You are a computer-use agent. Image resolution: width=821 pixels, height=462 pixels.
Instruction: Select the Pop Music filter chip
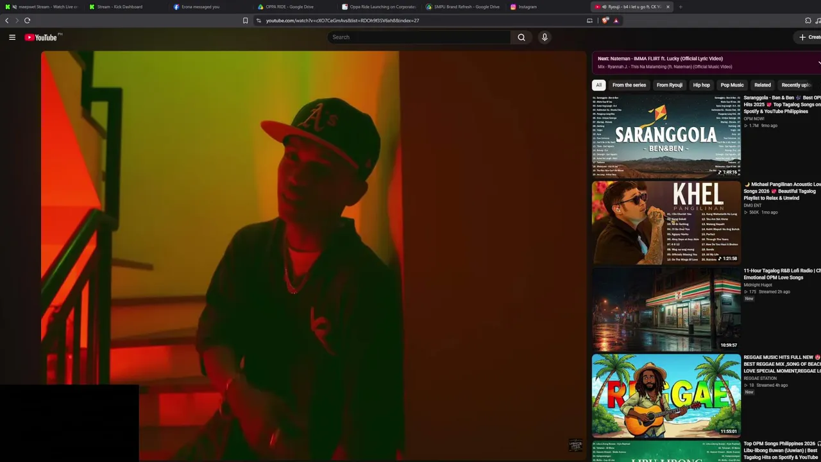pyautogui.click(x=732, y=85)
